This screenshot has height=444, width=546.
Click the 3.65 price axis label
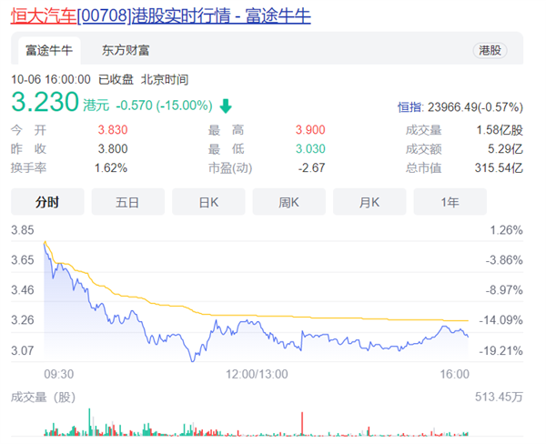coord(23,260)
